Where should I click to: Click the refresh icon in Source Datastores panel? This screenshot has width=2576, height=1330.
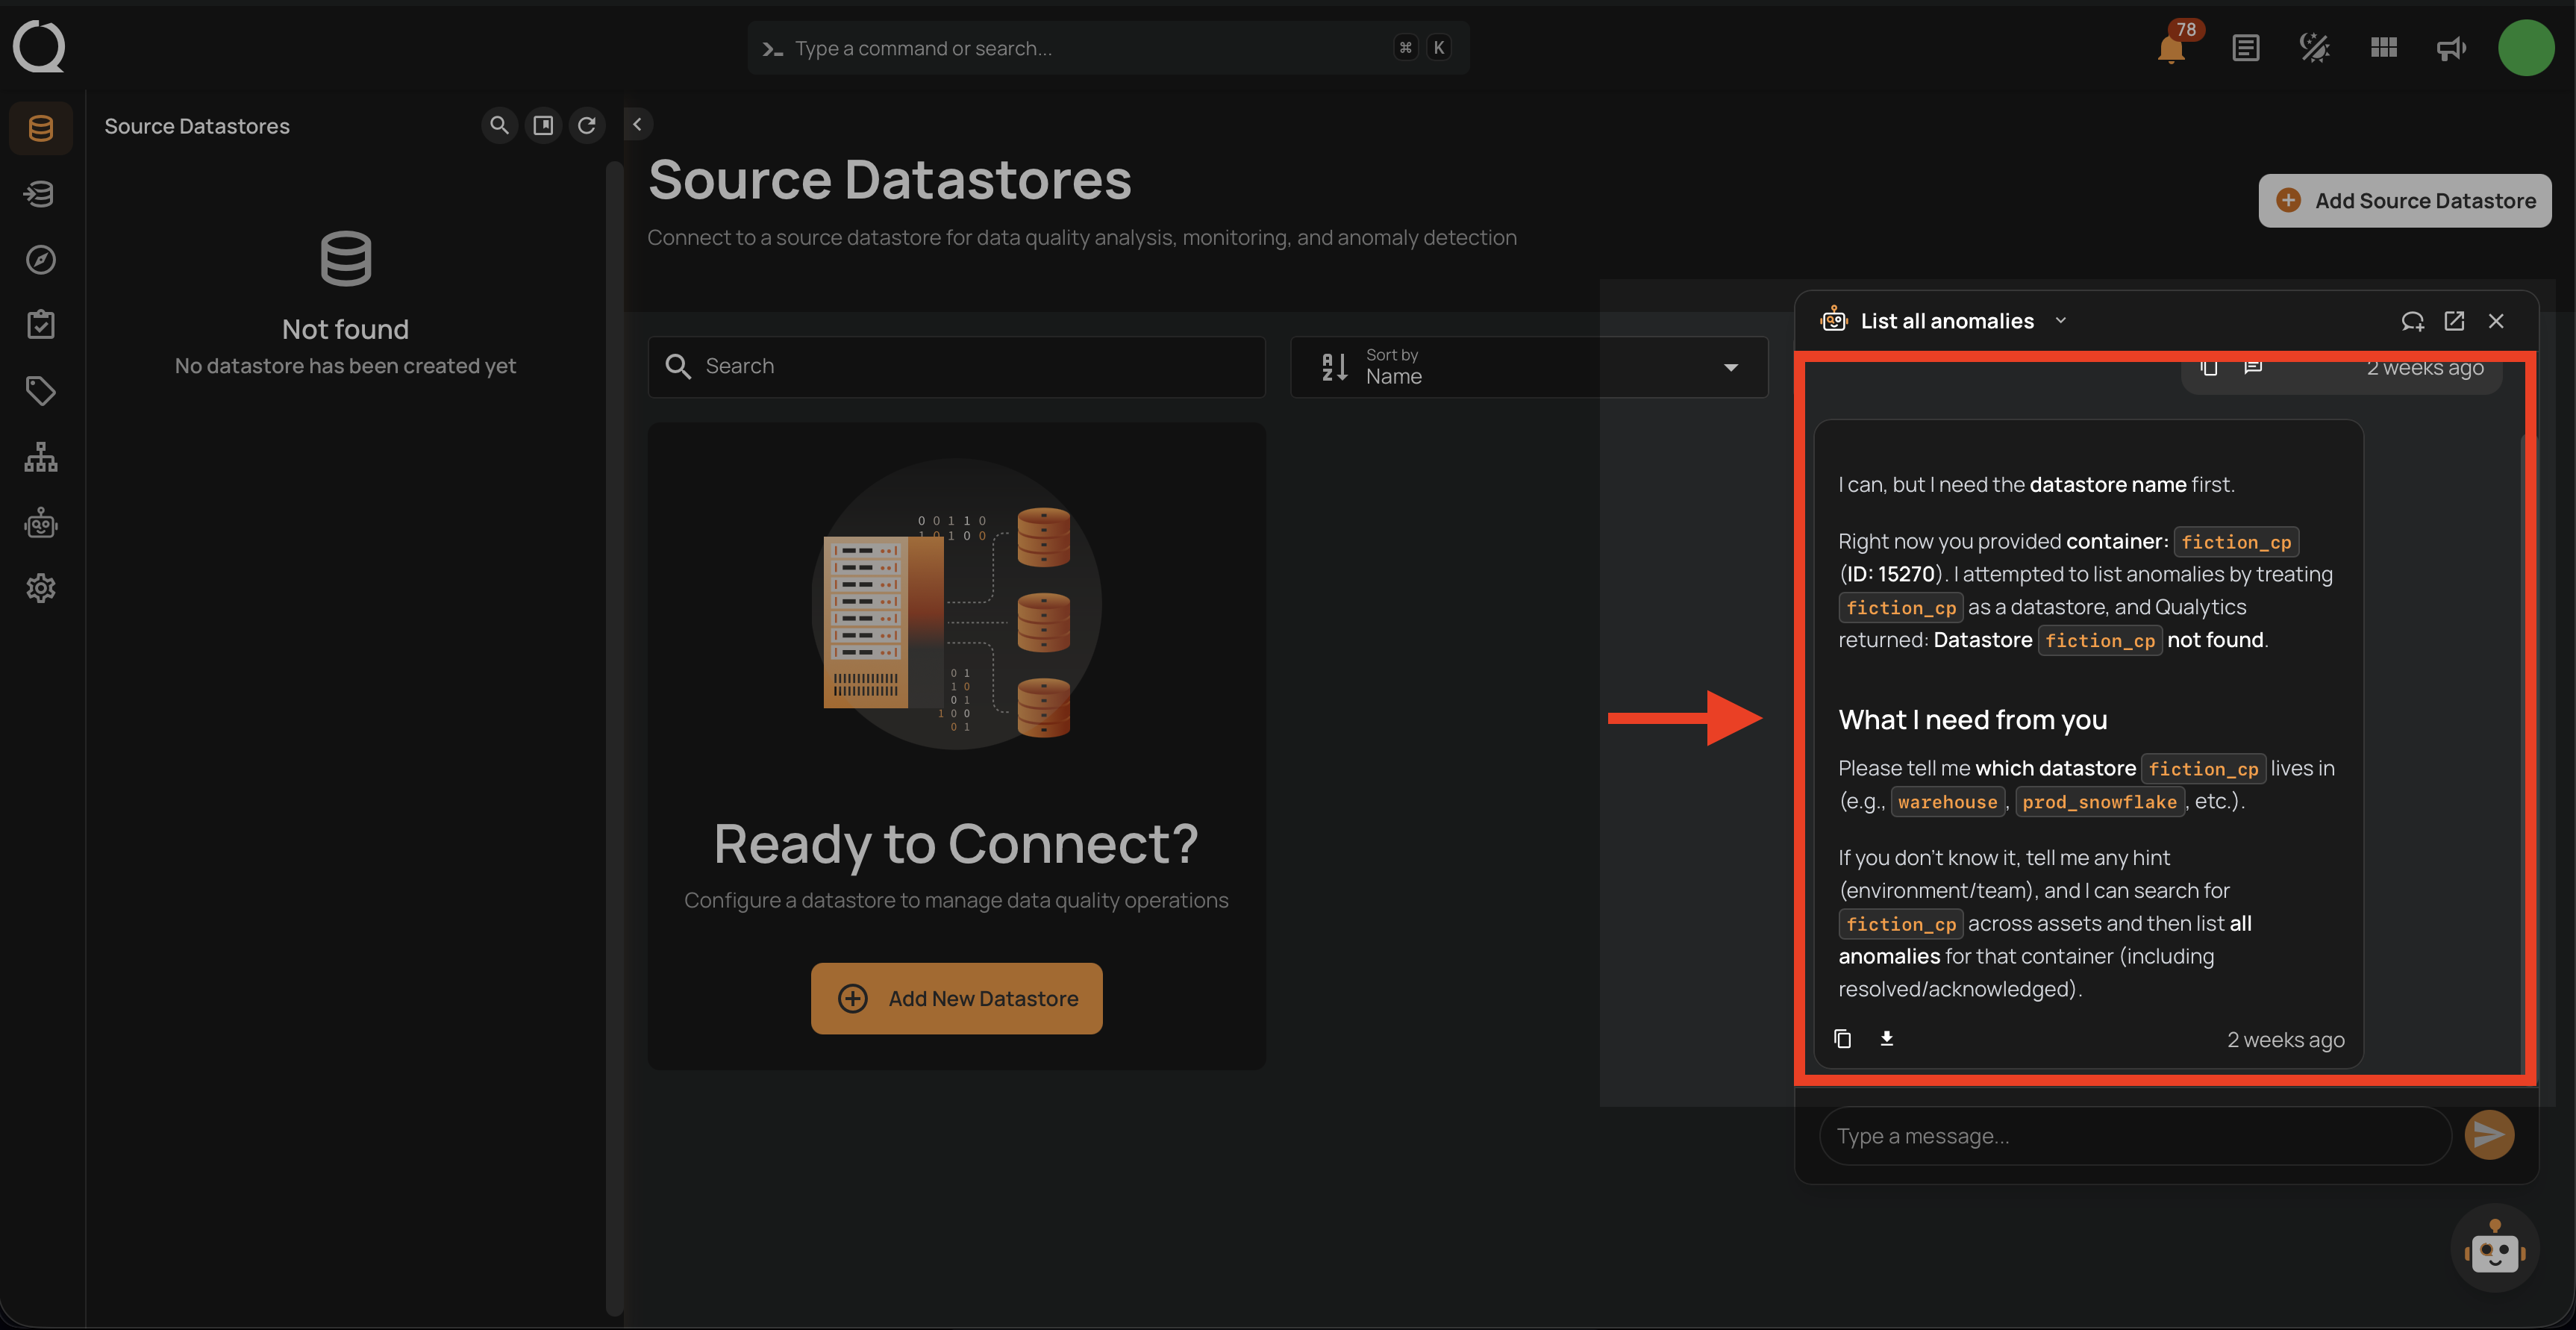coord(587,125)
